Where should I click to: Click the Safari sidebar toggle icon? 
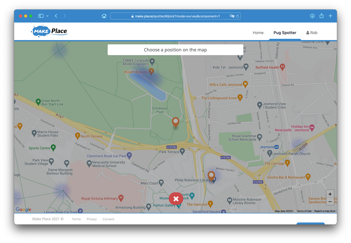tap(41, 16)
